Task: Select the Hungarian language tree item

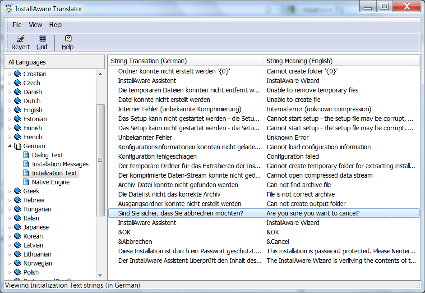Action: click(37, 209)
